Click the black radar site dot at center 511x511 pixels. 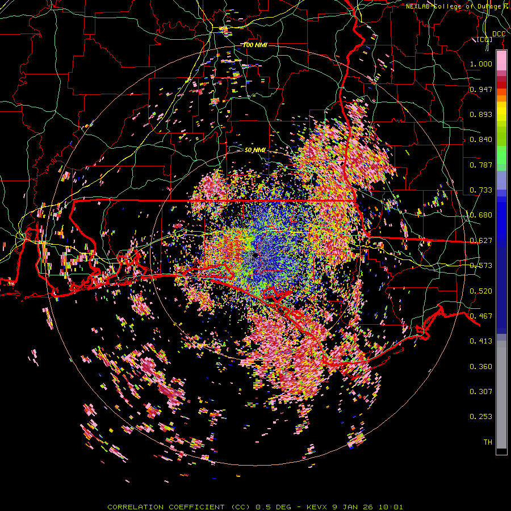255,255
